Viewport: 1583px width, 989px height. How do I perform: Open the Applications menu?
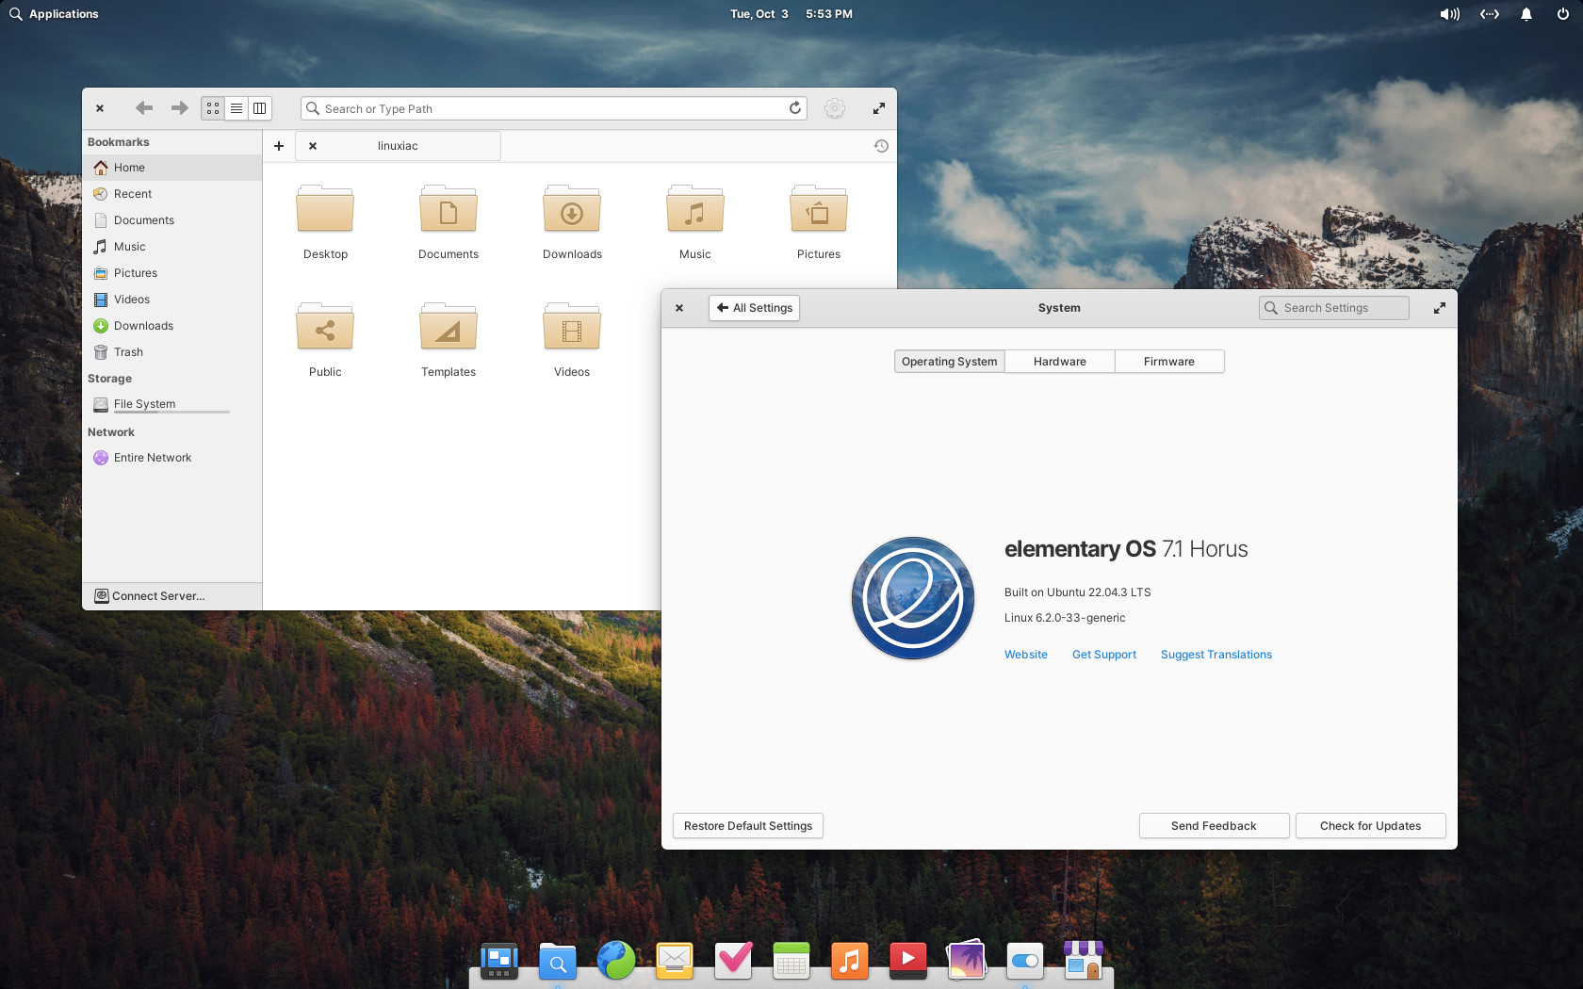54,14
